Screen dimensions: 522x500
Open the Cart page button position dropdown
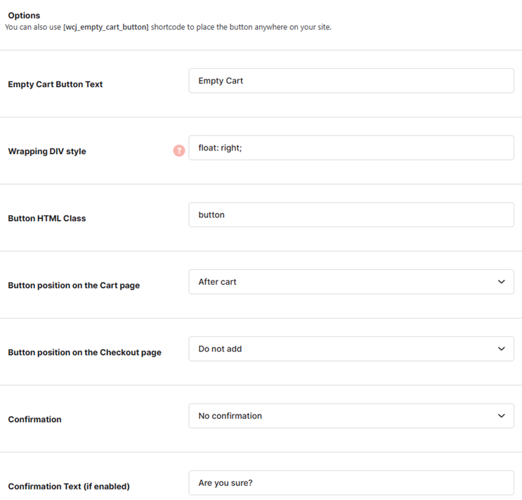(351, 282)
